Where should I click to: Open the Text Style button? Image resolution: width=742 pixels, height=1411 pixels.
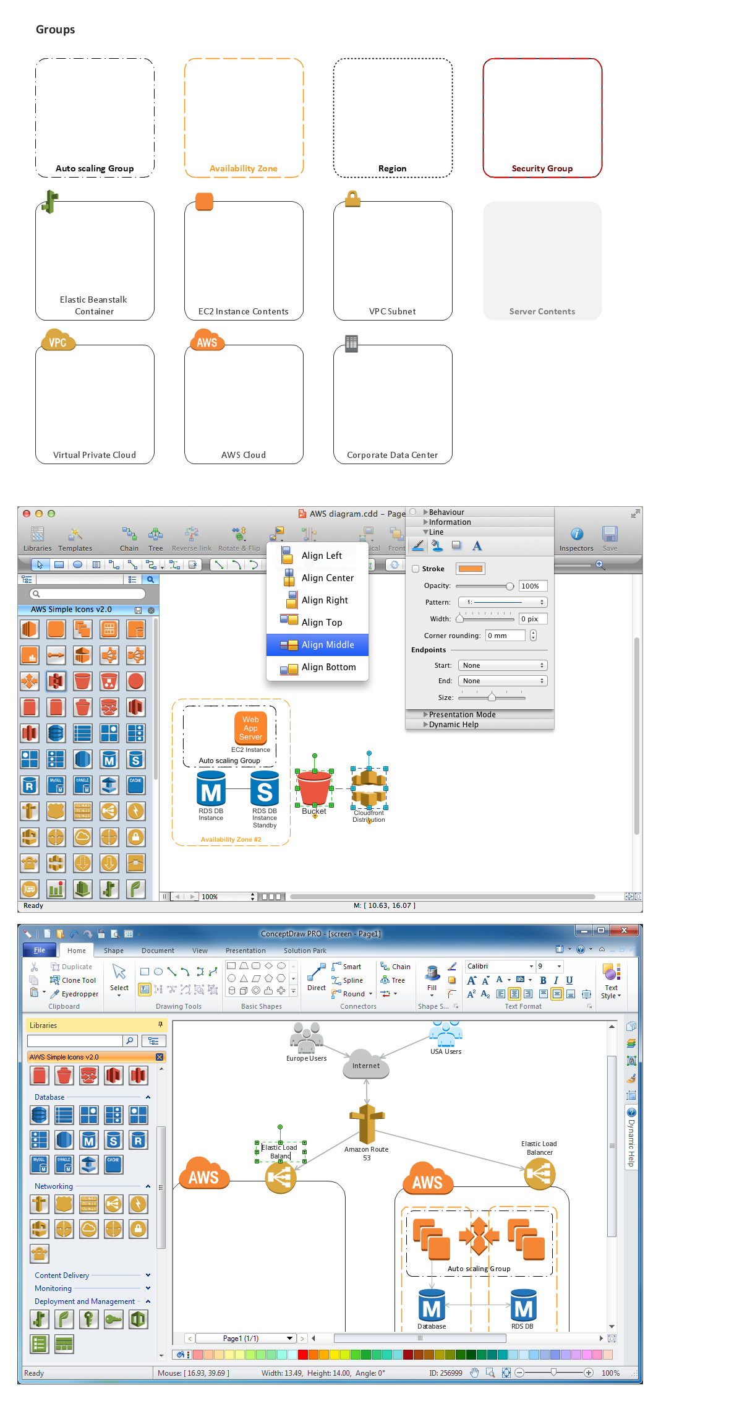pyautogui.click(x=611, y=981)
